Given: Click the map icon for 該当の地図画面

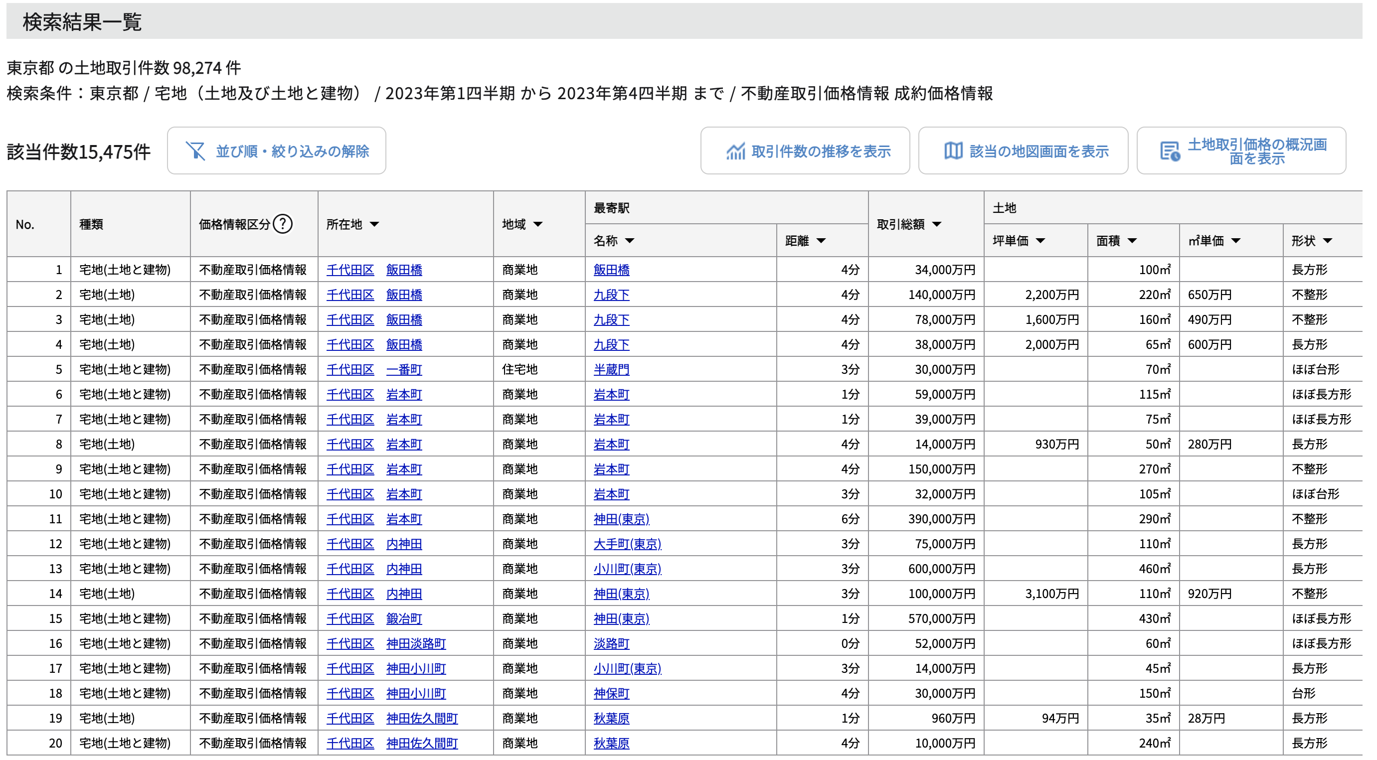Looking at the screenshot, I should pyautogui.click(x=953, y=151).
